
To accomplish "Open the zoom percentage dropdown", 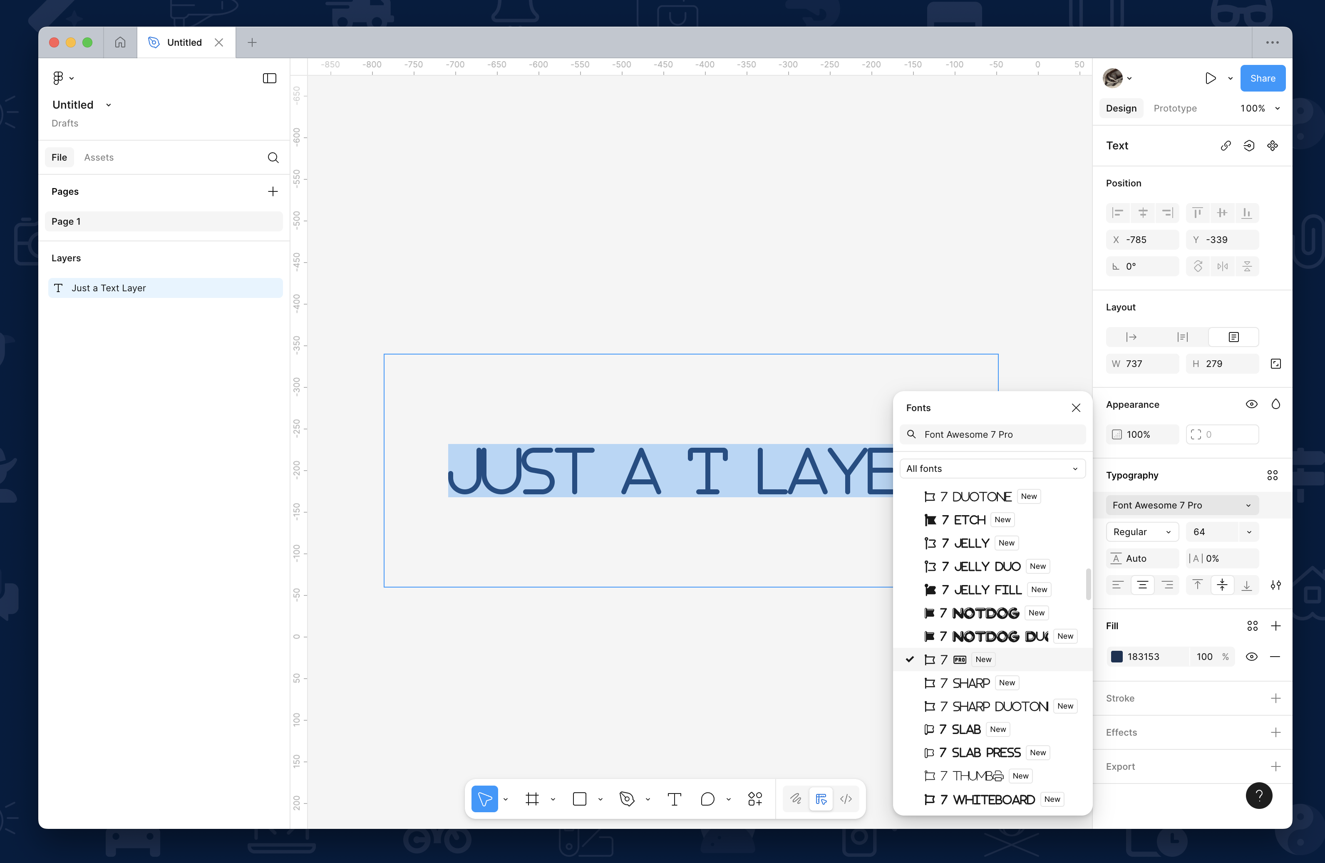I will point(1260,108).
